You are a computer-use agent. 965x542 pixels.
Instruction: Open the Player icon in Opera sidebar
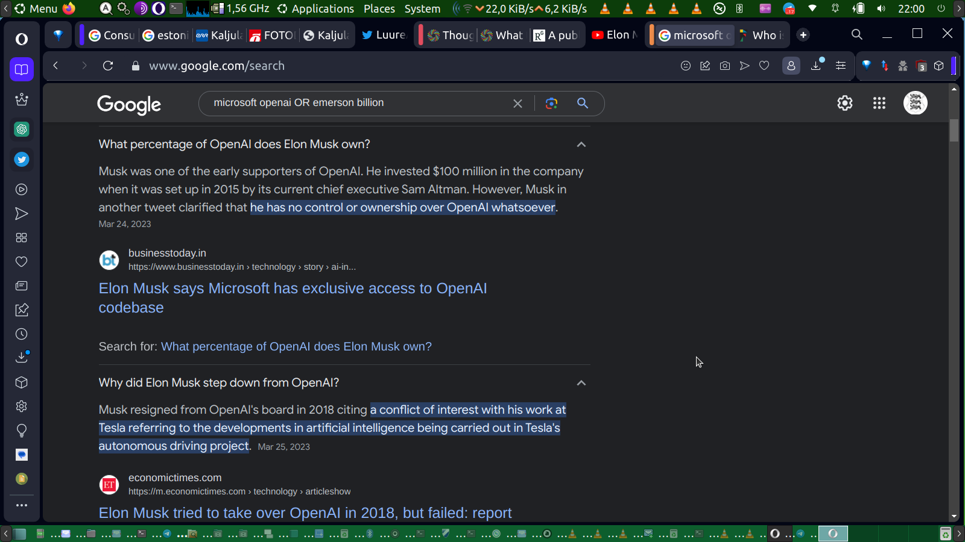(x=22, y=190)
